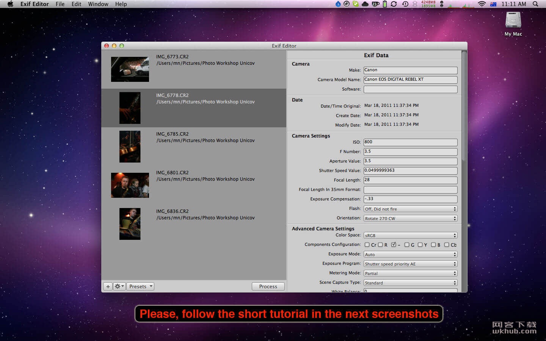
Task: Open the Orientation dropdown
Action: [x=410, y=219]
